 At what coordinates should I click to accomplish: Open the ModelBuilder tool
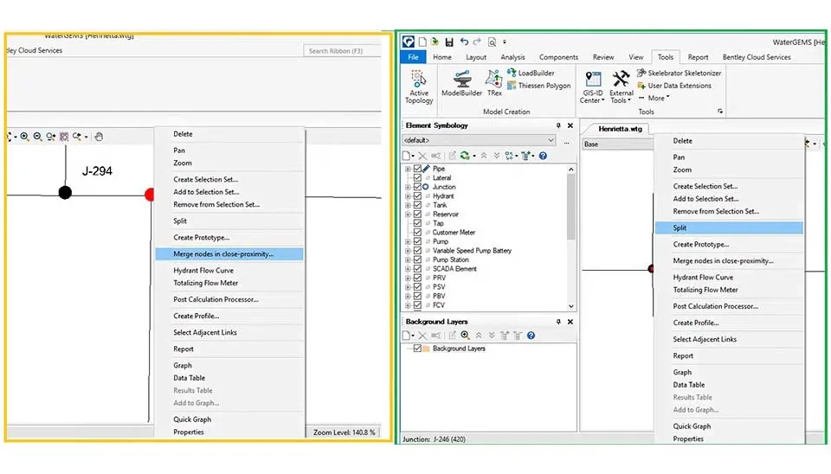point(461,83)
